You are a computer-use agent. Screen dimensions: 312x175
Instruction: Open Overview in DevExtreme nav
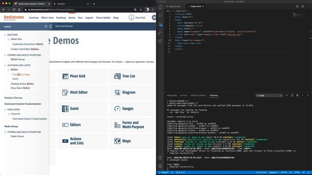point(34,17)
